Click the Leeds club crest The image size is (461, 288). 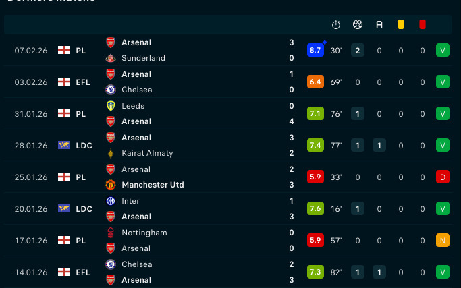pos(111,106)
